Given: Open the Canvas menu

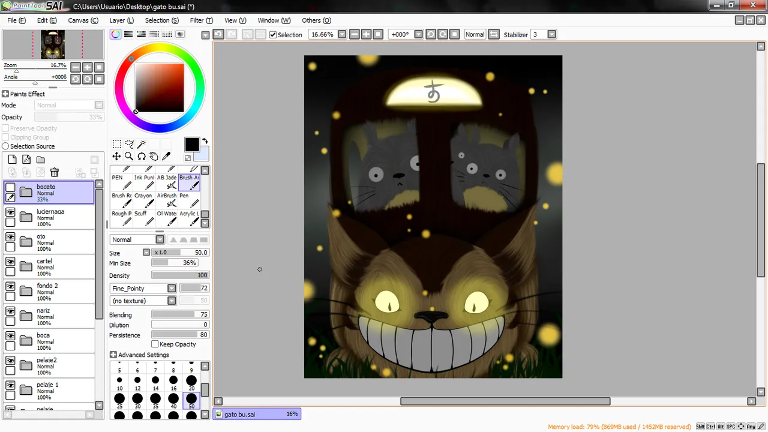Looking at the screenshot, I should (83, 20).
